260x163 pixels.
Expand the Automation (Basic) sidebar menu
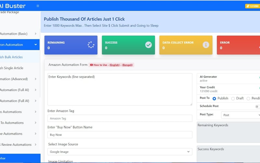pos(20,34)
